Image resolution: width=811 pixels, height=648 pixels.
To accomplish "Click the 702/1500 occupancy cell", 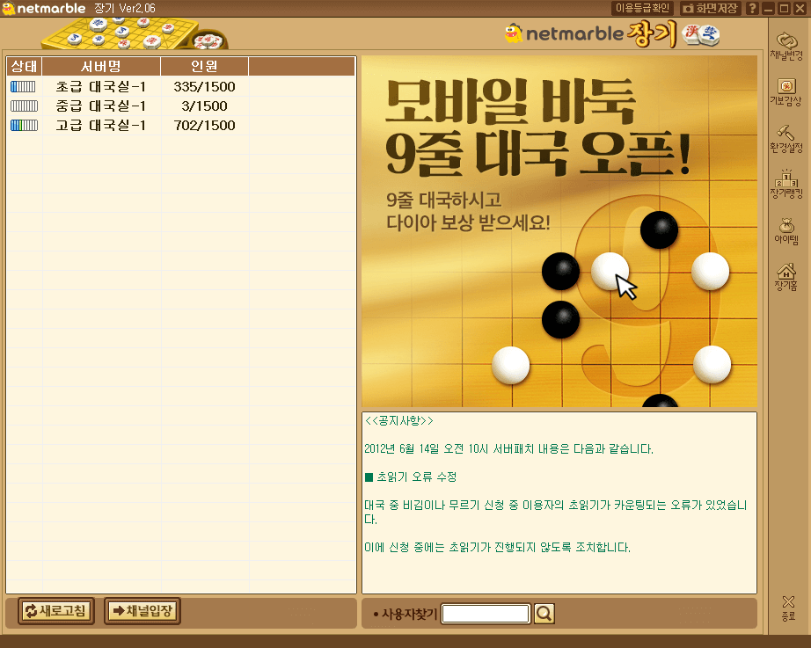I will 204,125.
